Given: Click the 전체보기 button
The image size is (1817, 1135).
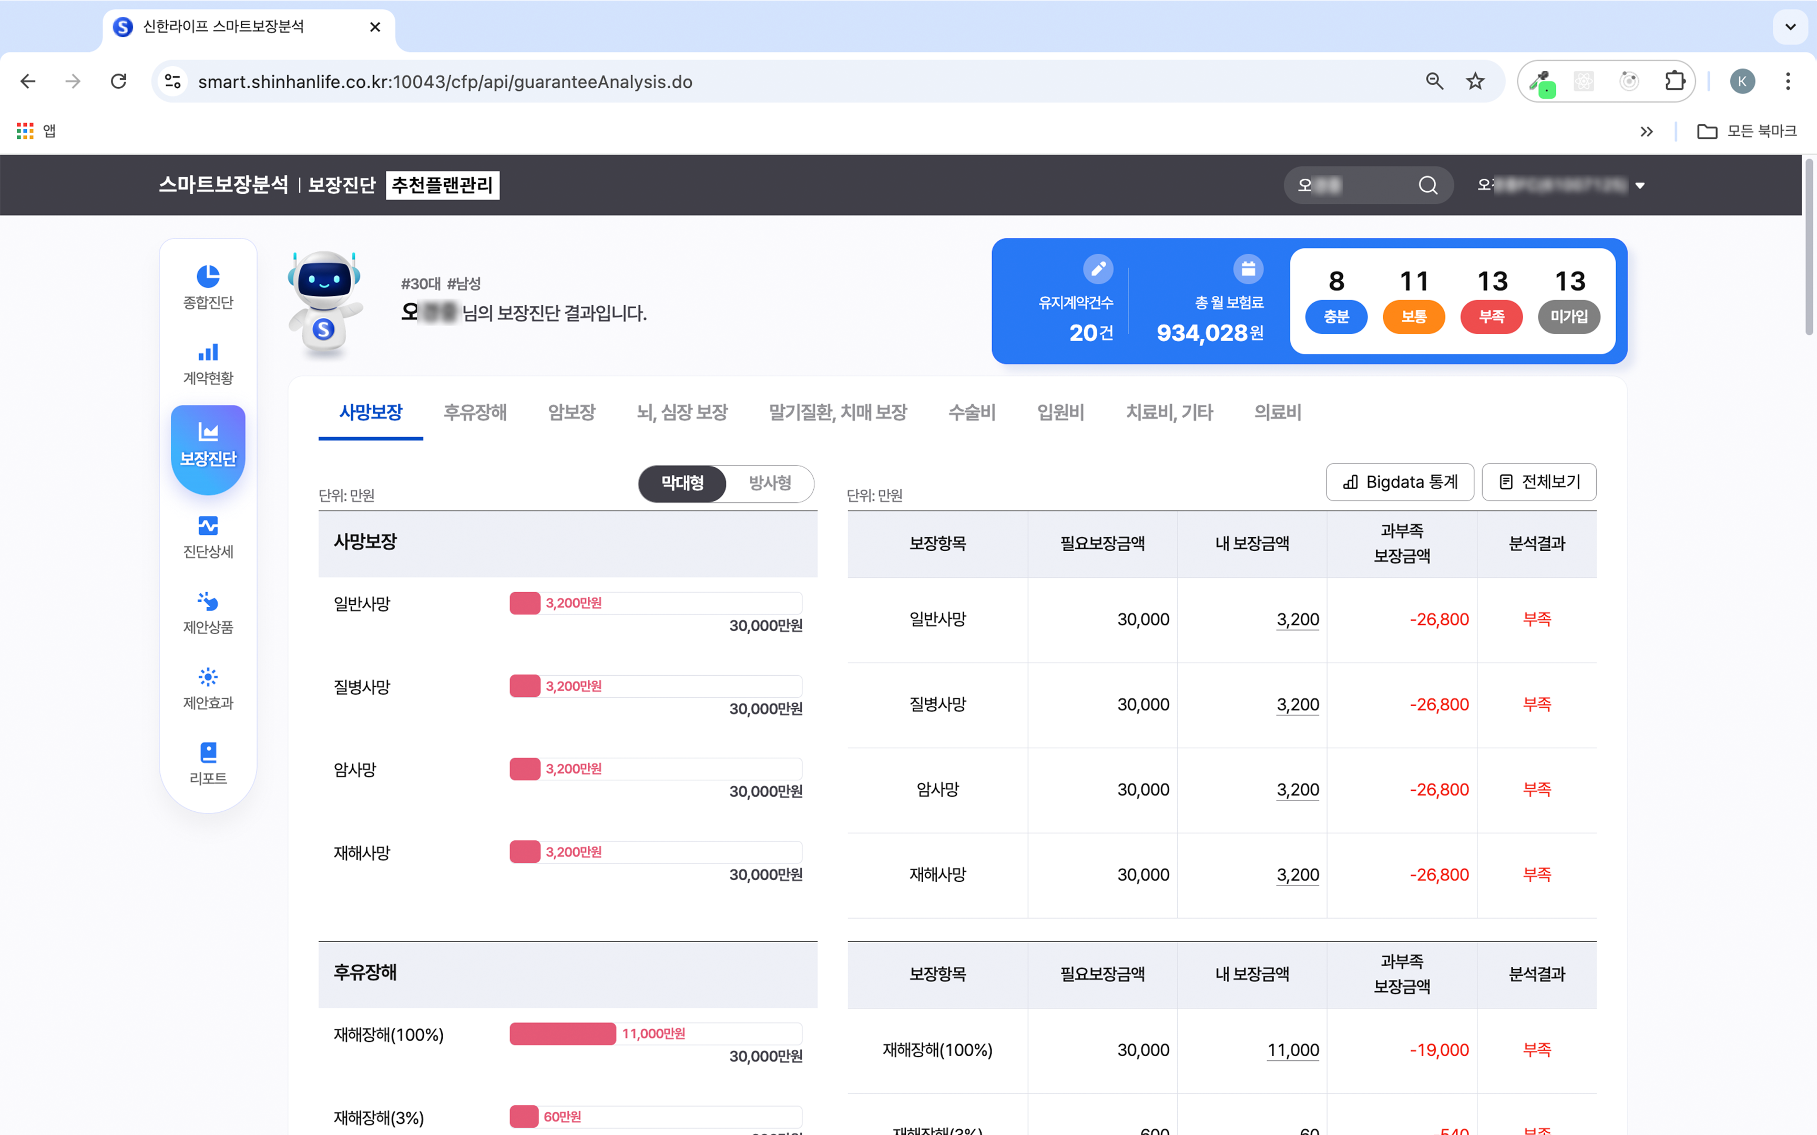Looking at the screenshot, I should click(x=1538, y=482).
